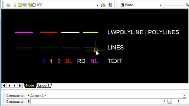The image size is (189, 106).
Task: Select the 'LINES' label text
Action: (115, 47)
